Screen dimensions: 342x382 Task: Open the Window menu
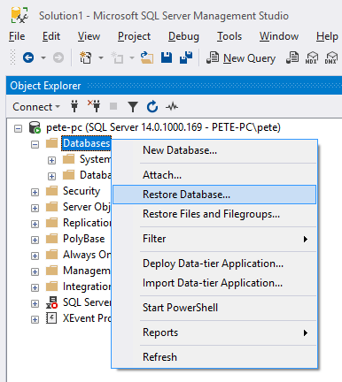click(279, 36)
